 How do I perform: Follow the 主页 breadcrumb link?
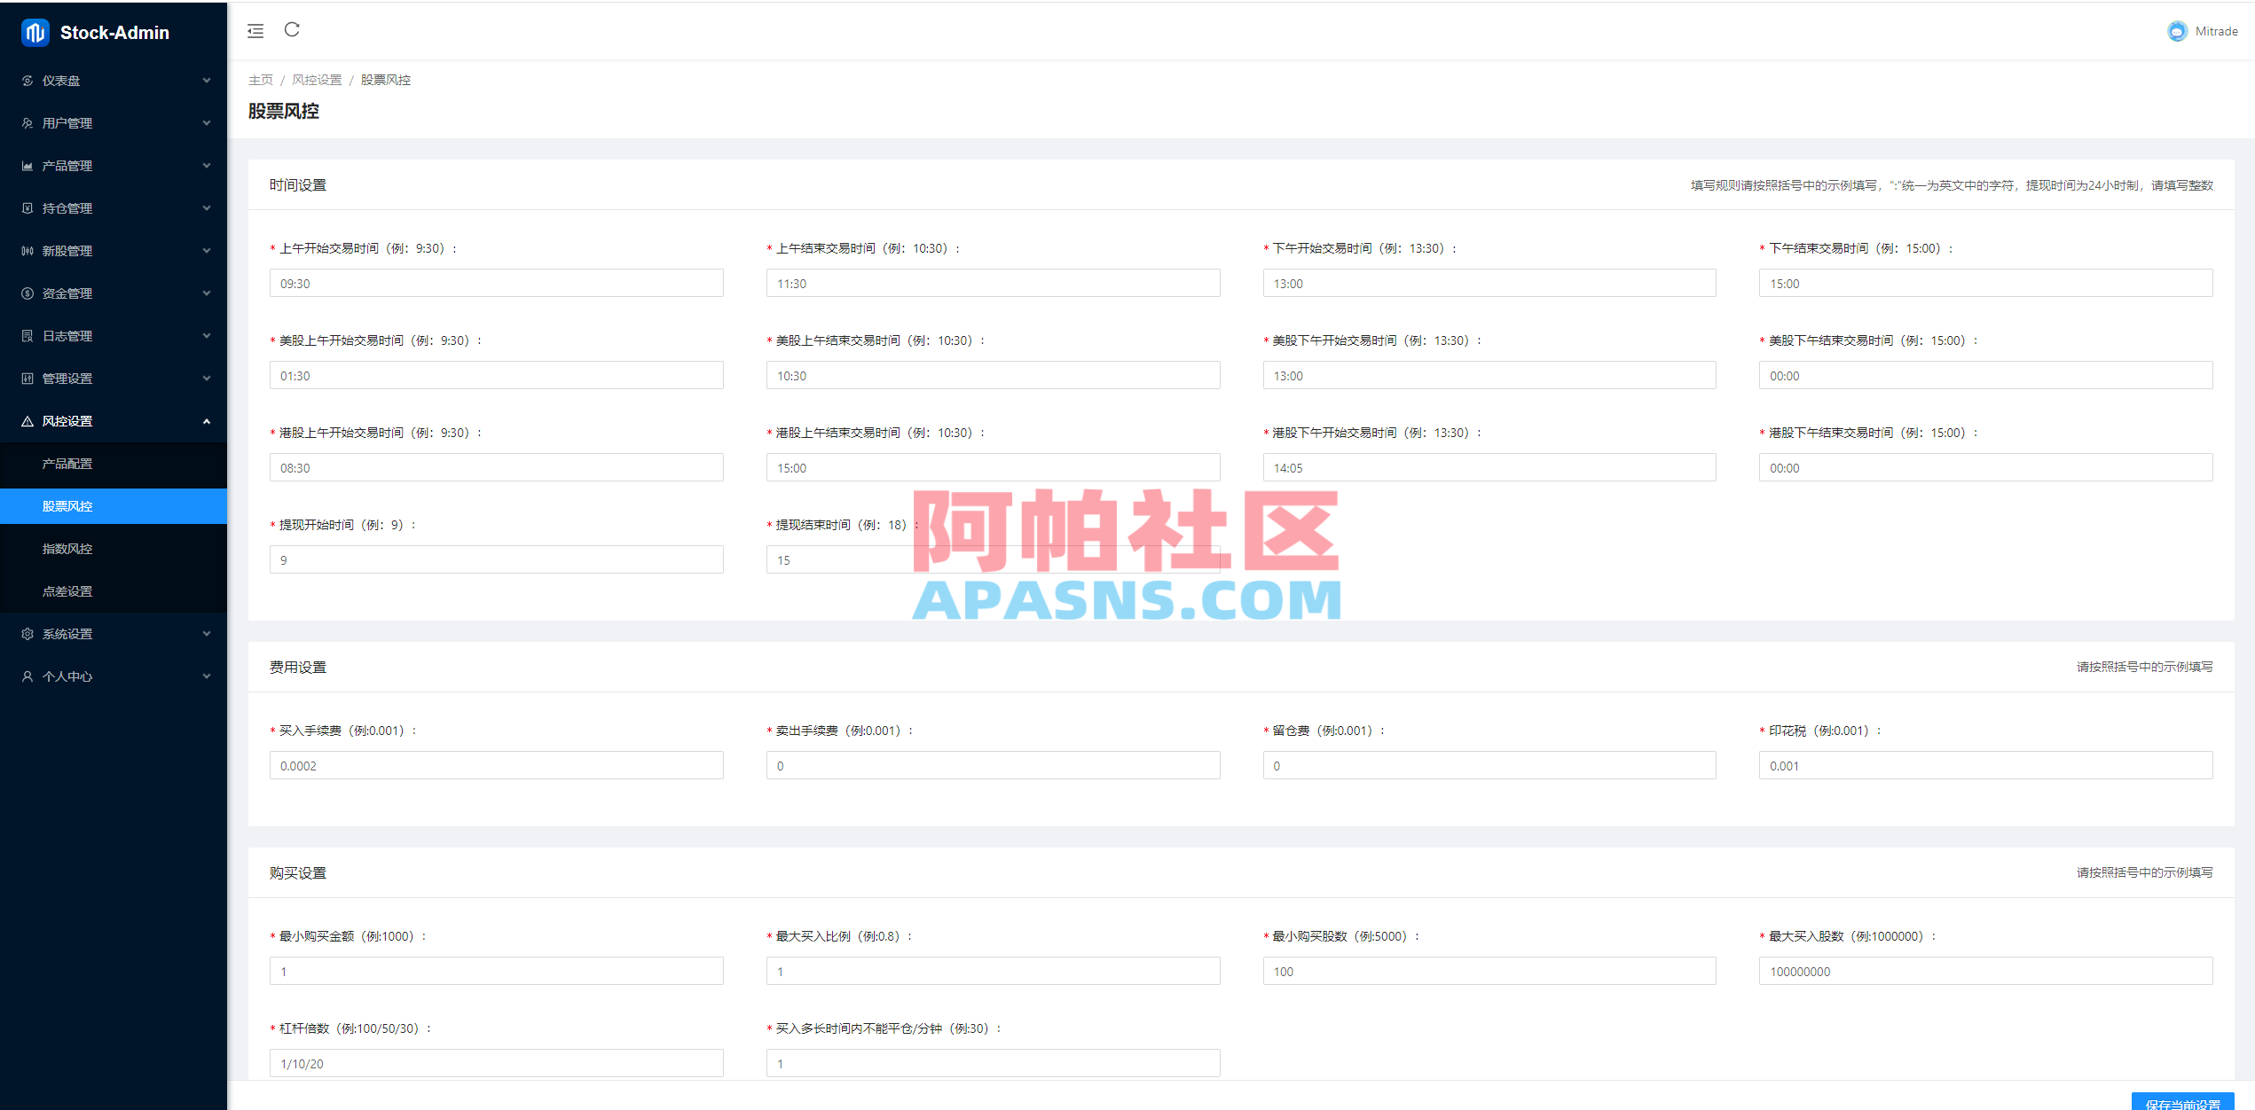(x=260, y=79)
